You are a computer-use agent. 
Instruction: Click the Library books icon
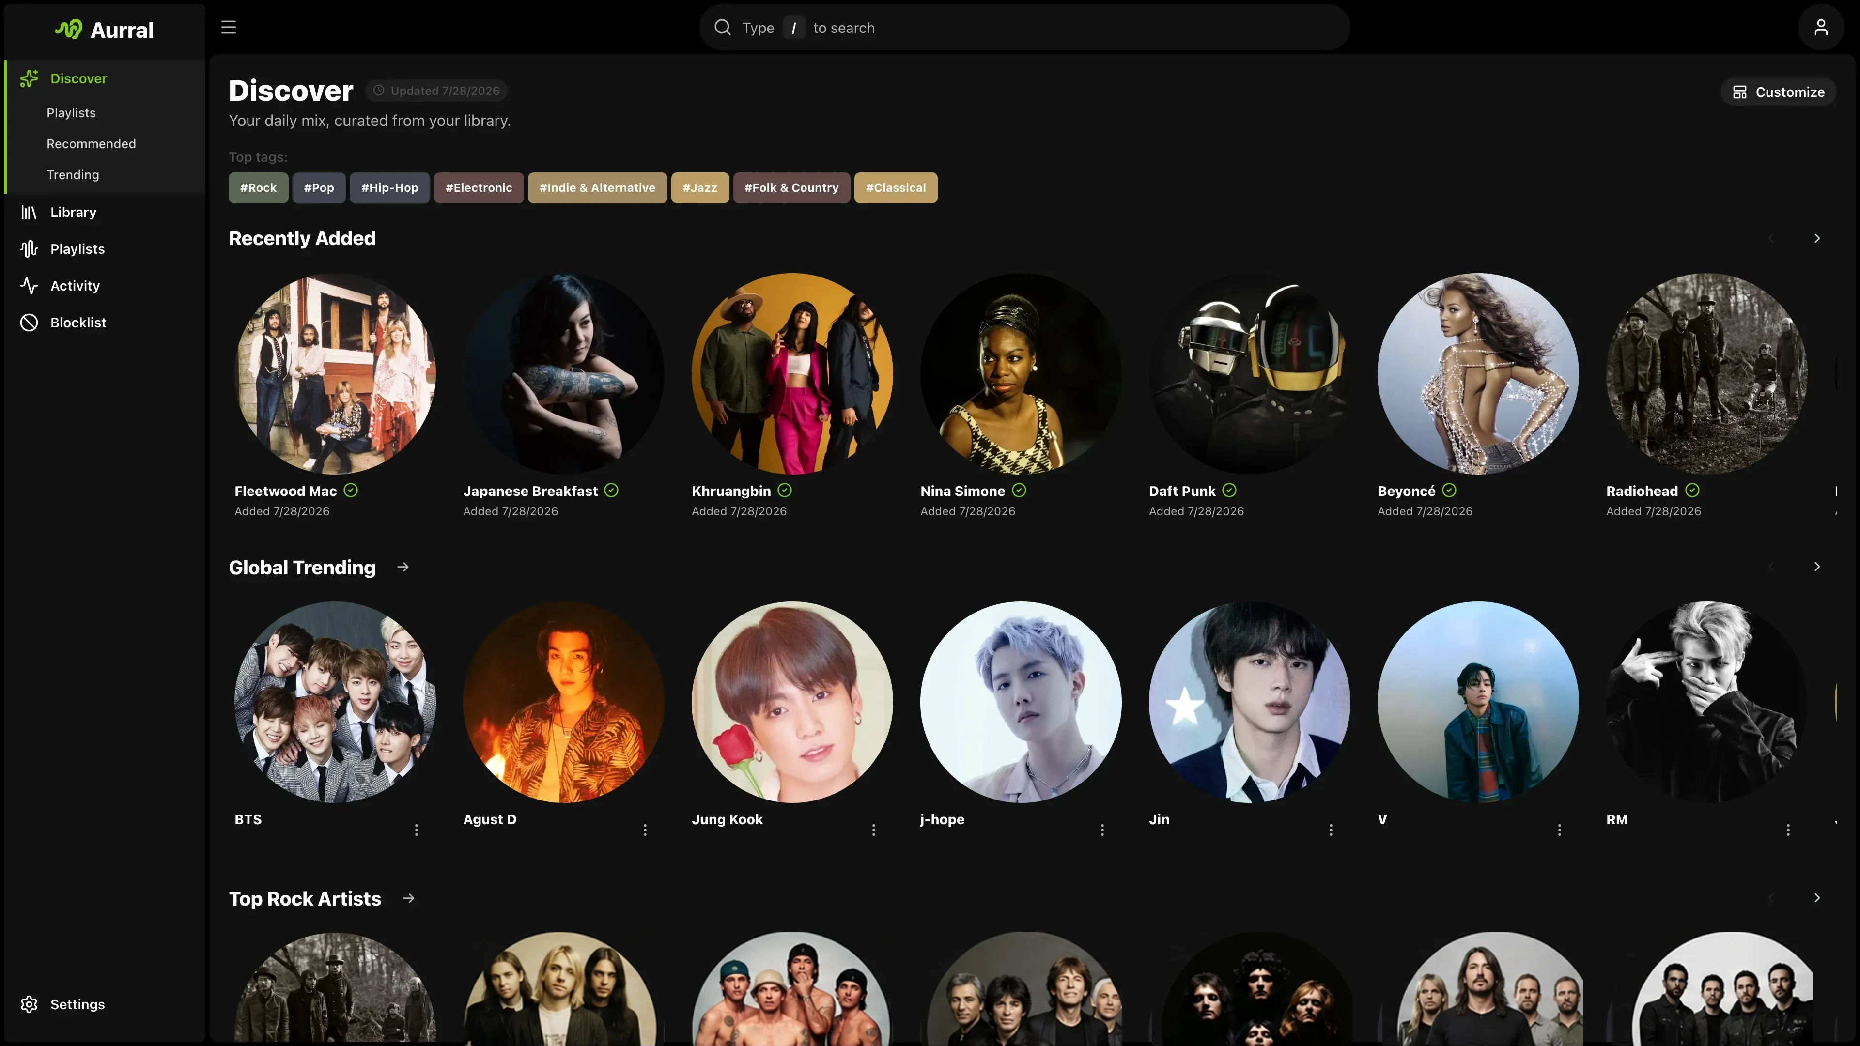(29, 212)
